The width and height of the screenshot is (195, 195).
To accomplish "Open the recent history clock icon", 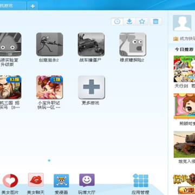I will click(x=117, y=22).
